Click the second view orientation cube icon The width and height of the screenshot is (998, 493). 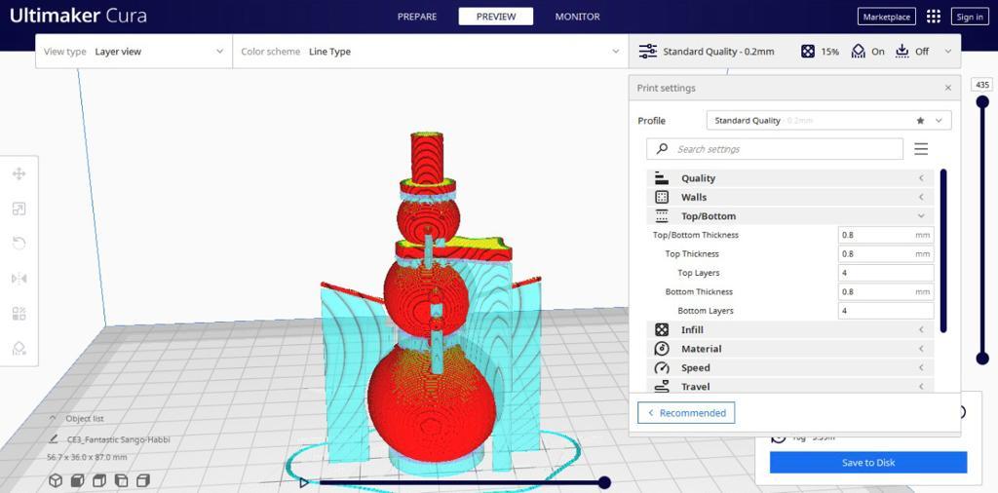pos(78,480)
